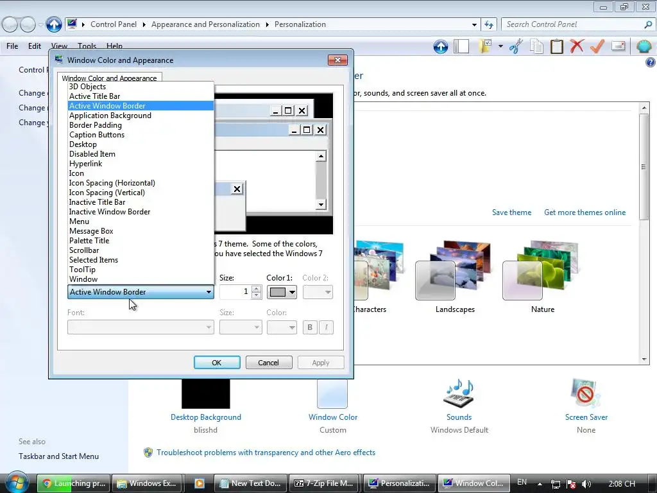This screenshot has width=657, height=493.
Task: Click Cancel in Window Color dialog
Action: [269, 363]
